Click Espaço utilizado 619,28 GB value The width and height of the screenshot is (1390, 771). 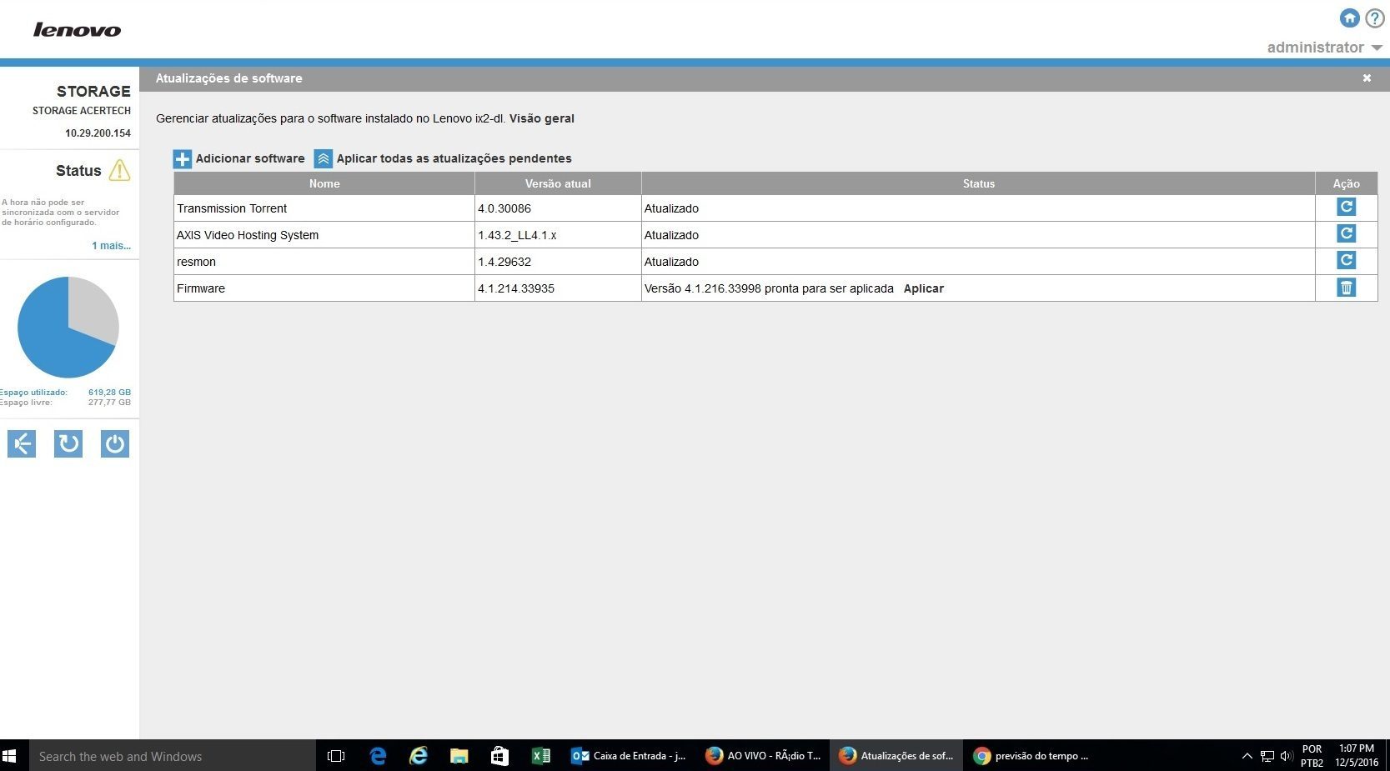click(109, 392)
